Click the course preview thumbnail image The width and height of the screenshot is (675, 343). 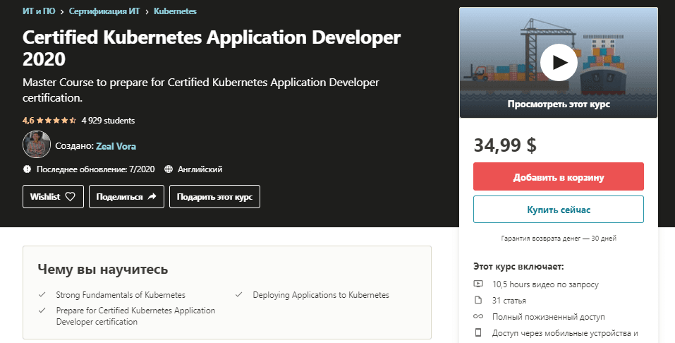click(559, 63)
